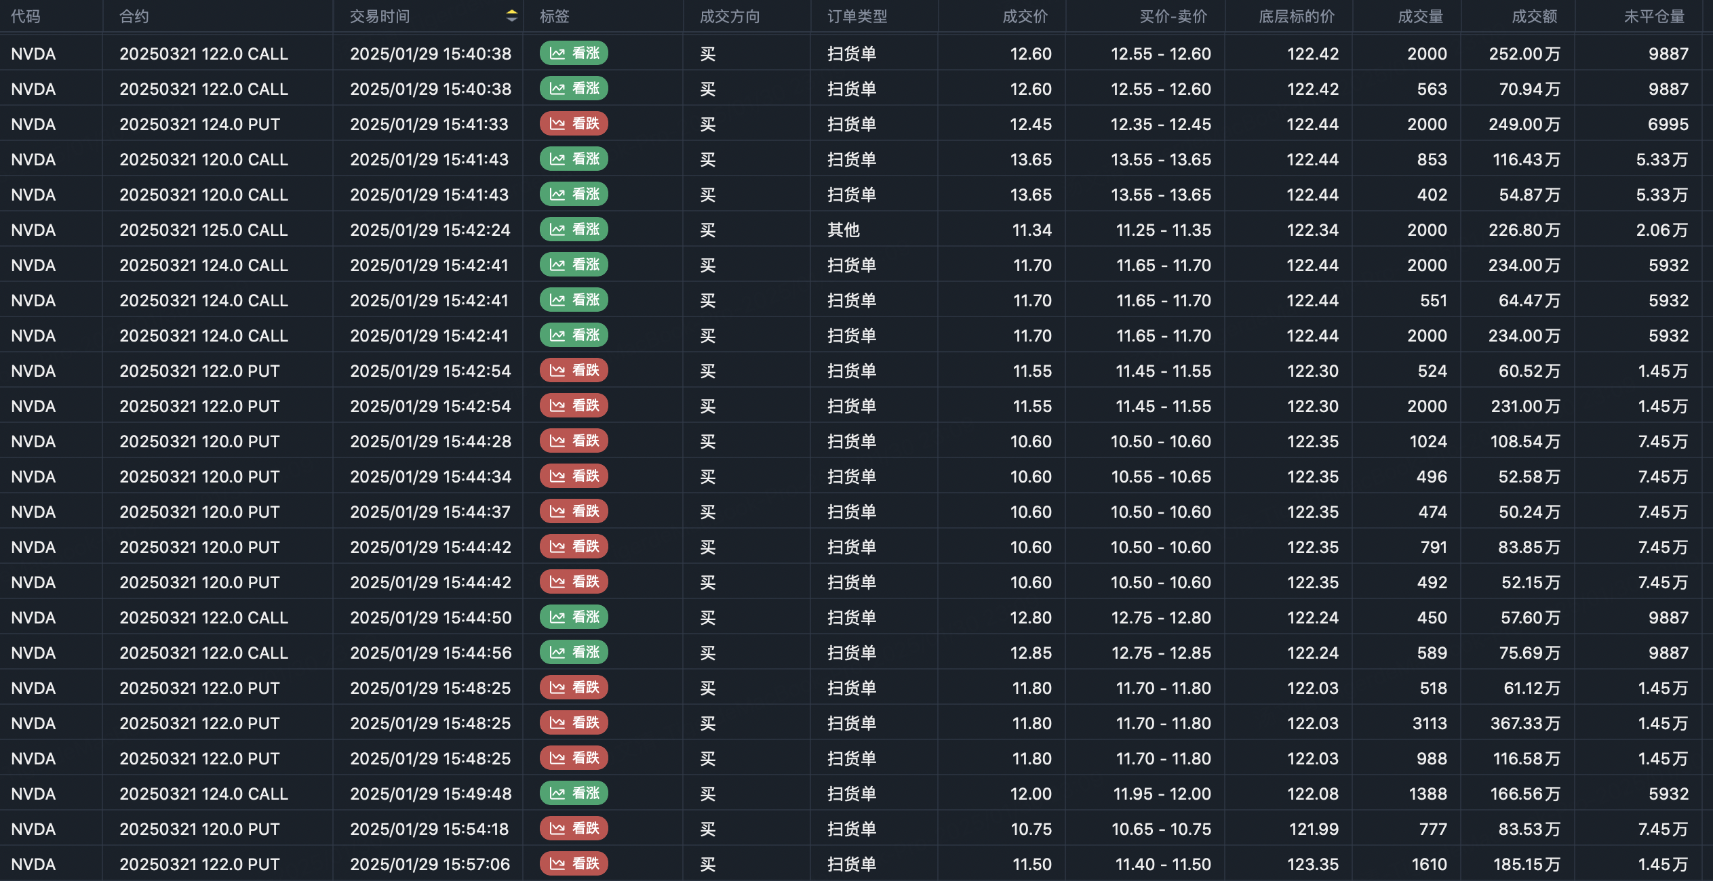
Task: Click the 20250321 124.0 PUT contract cell
Action: click(x=199, y=124)
